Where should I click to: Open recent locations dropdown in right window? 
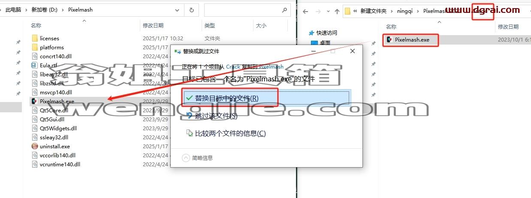tap(328, 12)
